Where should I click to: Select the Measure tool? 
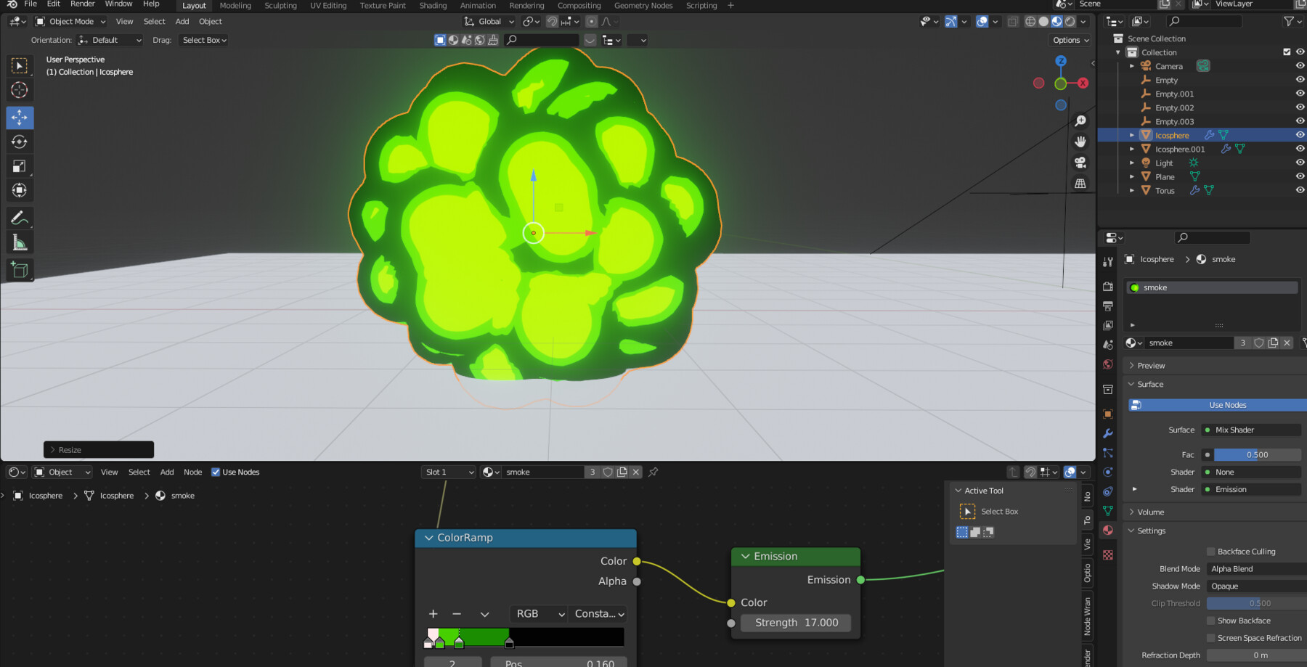(x=20, y=242)
